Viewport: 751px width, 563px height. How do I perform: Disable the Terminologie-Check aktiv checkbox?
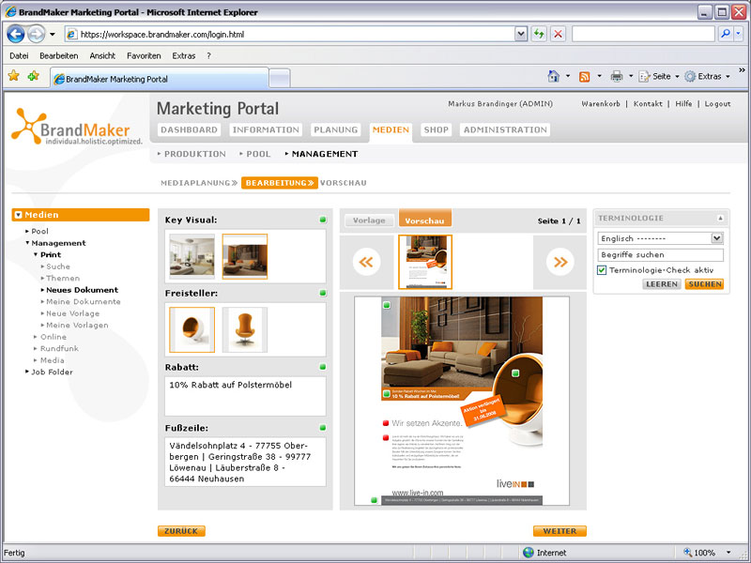(x=602, y=270)
